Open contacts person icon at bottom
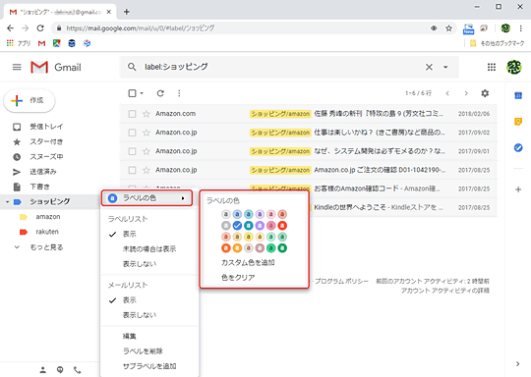The height and width of the screenshot is (377, 531). coord(42,370)
